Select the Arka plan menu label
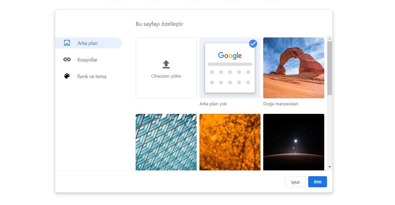 (87, 43)
